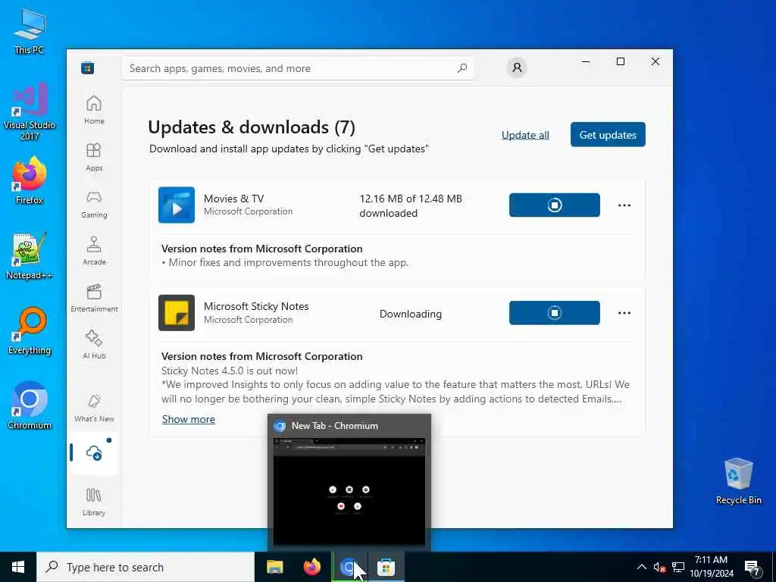Close the Microsoft Store window
Image resolution: width=776 pixels, height=582 pixels.
click(656, 61)
